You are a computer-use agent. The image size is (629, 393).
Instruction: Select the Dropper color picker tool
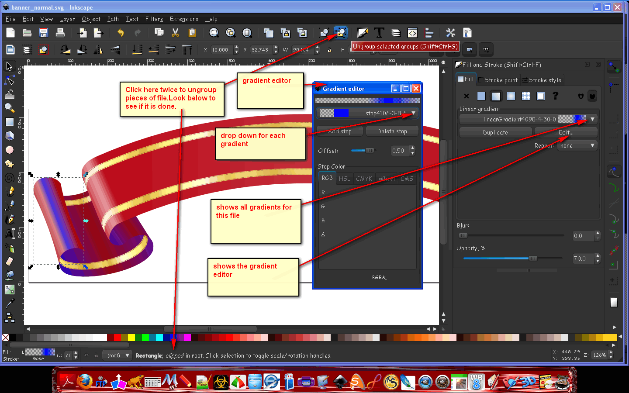pyautogui.click(x=9, y=303)
